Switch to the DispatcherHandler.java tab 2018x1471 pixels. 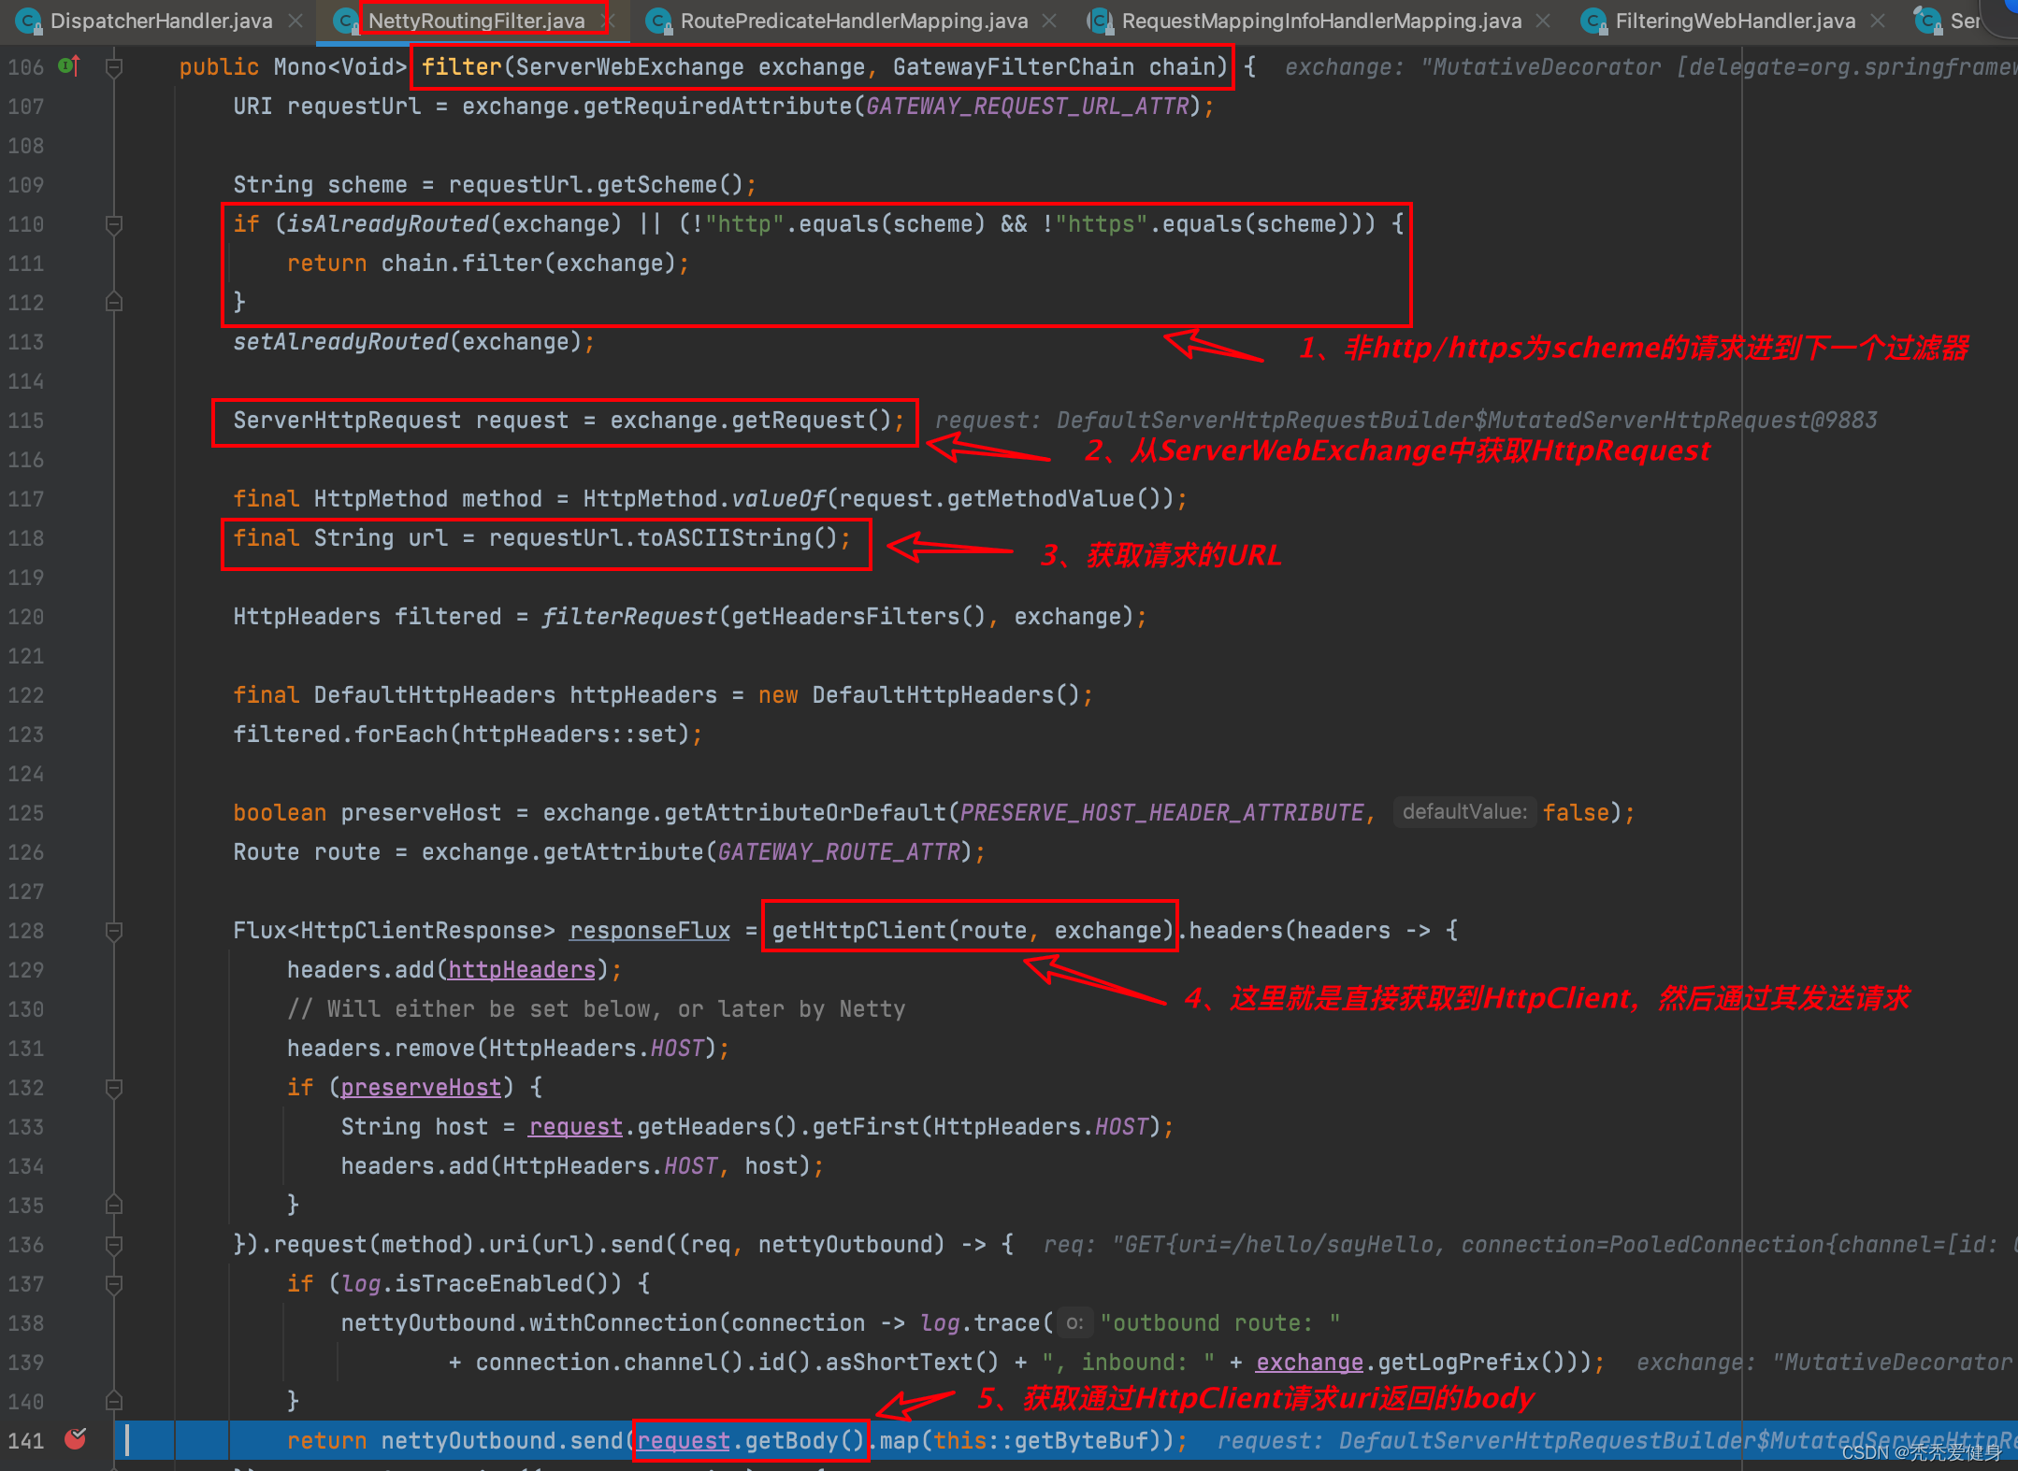(161, 21)
